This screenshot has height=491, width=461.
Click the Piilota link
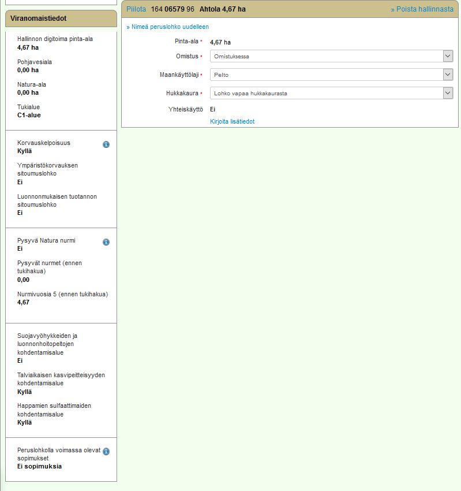136,9
